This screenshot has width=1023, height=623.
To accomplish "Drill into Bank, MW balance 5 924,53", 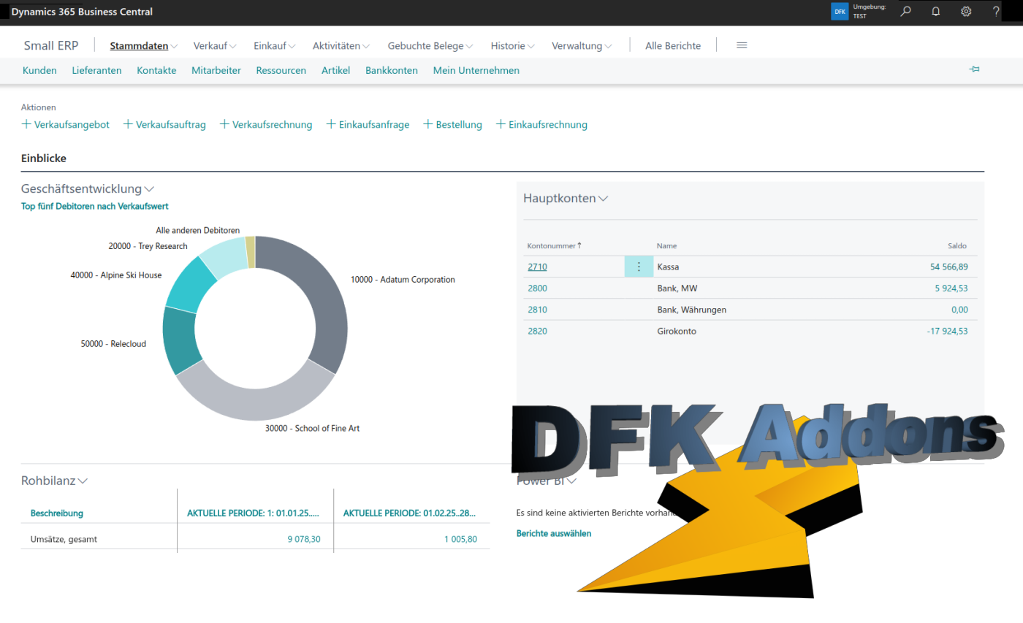I will (951, 288).
